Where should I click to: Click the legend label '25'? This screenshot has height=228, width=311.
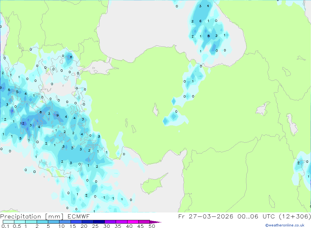pos(95,226)
